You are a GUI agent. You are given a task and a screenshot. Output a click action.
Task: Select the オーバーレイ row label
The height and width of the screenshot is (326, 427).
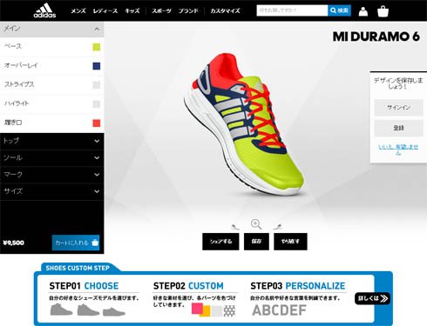coord(21,65)
